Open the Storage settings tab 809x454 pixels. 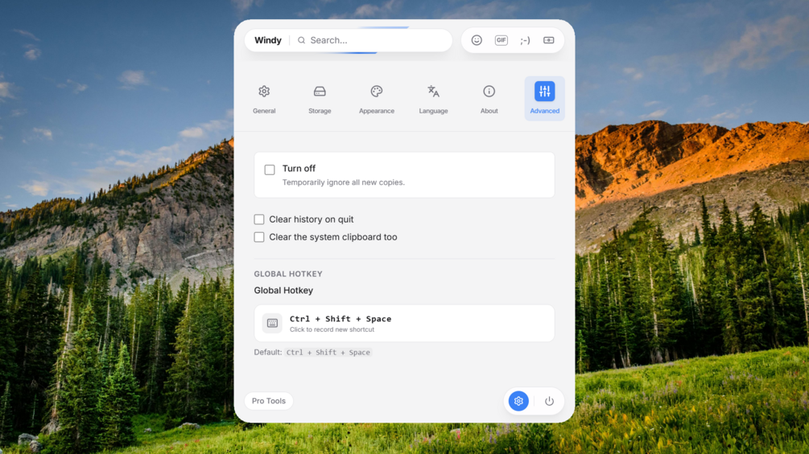pyautogui.click(x=320, y=99)
